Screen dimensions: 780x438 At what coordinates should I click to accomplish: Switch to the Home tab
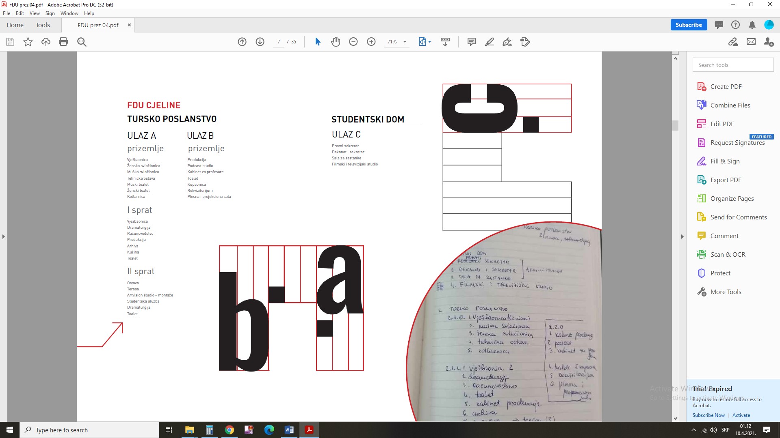[15, 25]
